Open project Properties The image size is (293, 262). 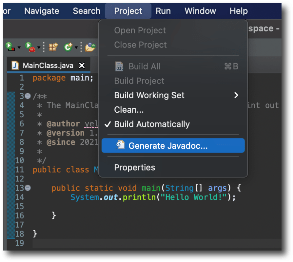134,167
